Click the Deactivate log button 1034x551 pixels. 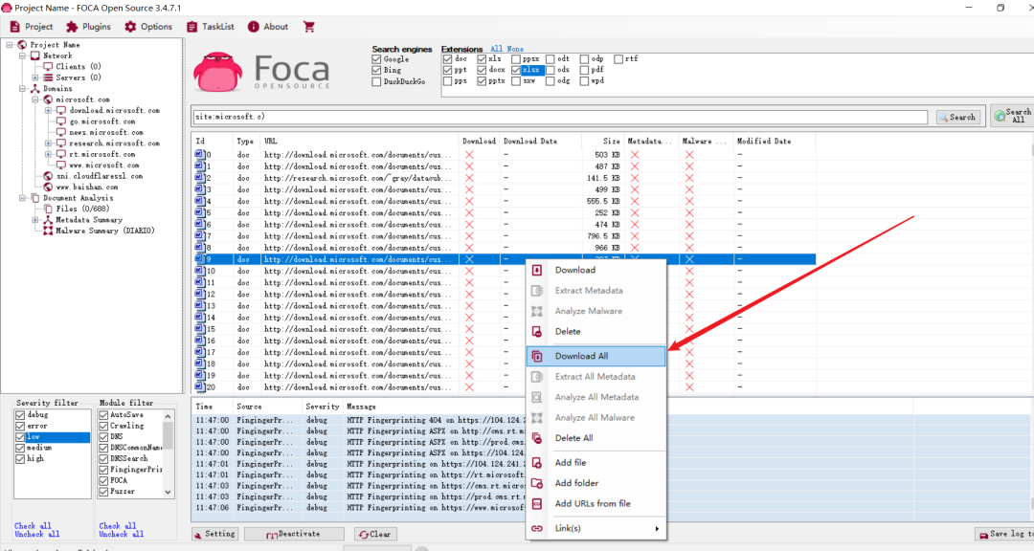click(x=294, y=534)
